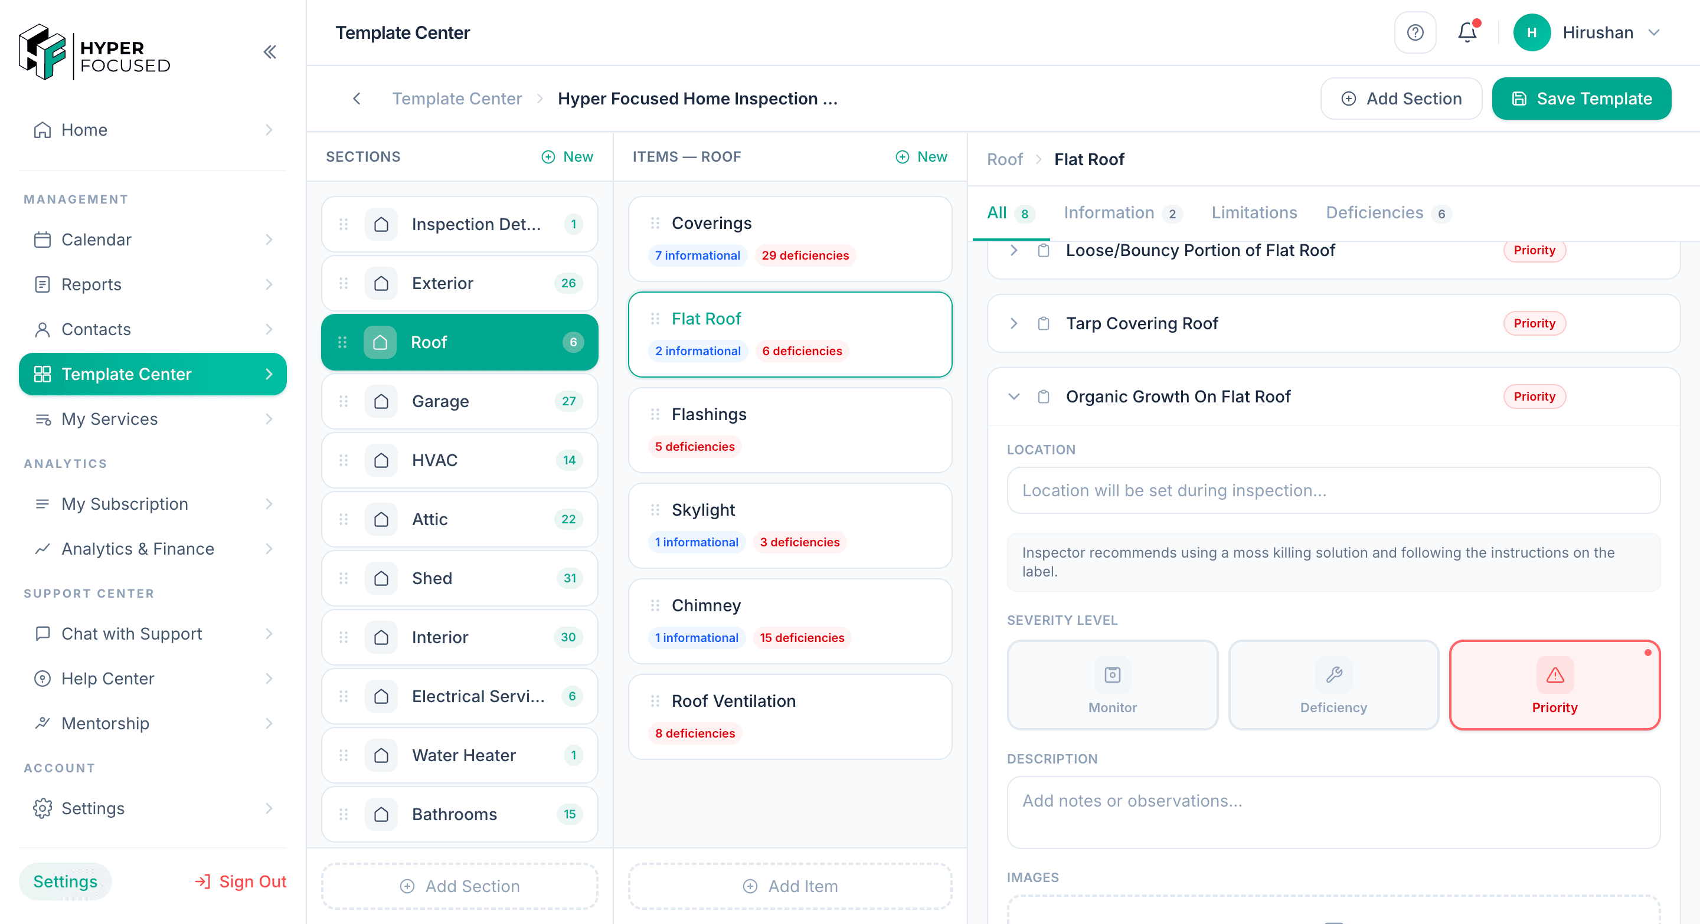Expand the Tarp Covering Roof entry
The image size is (1700, 924).
pos(1014,323)
